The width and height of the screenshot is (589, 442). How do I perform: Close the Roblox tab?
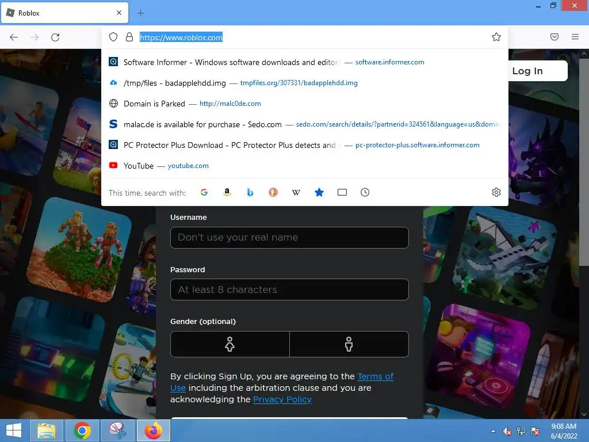coord(118,13)
